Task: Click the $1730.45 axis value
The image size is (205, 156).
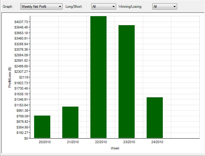Action: click(21, 88)
